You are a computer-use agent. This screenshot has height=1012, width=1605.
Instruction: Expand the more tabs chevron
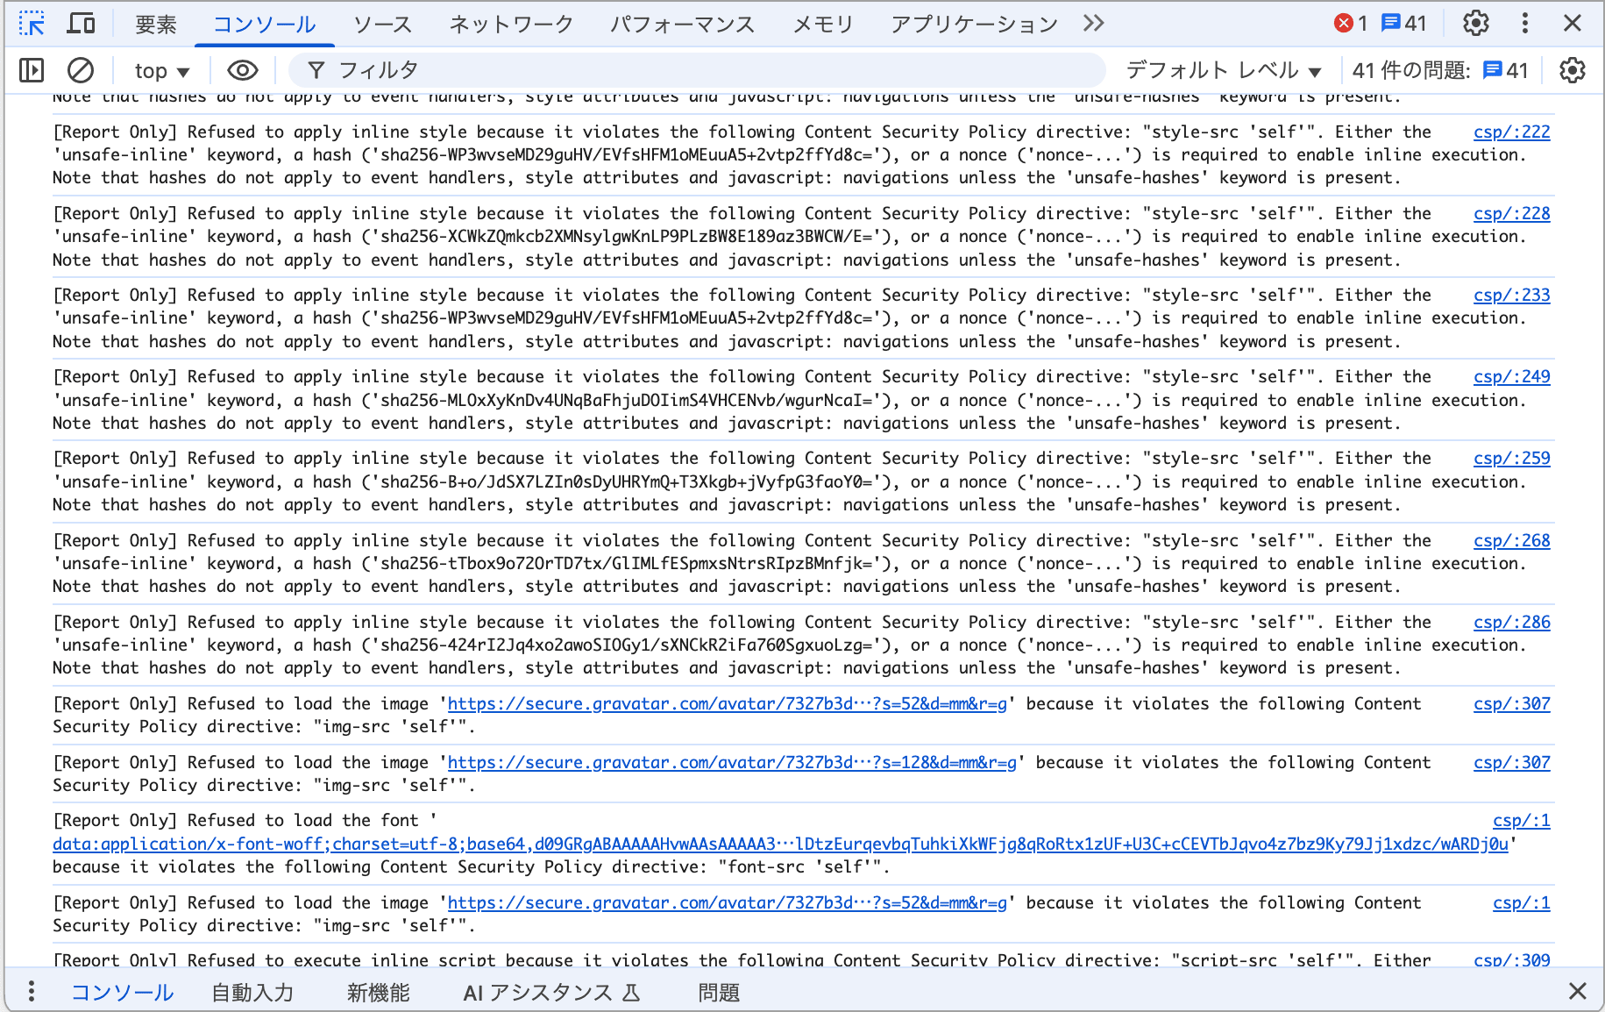click(1093, 24)
